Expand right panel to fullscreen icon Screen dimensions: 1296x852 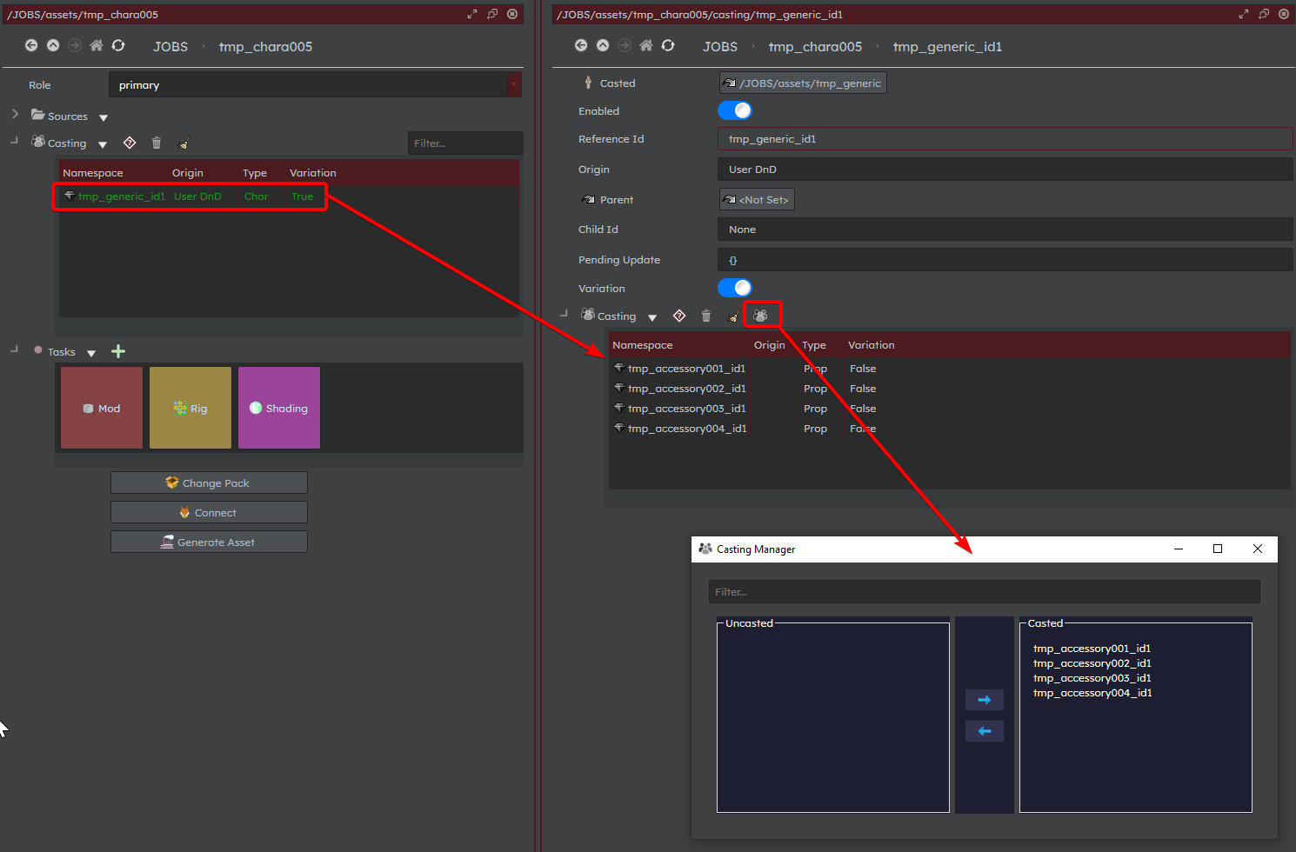point(1244,14)
